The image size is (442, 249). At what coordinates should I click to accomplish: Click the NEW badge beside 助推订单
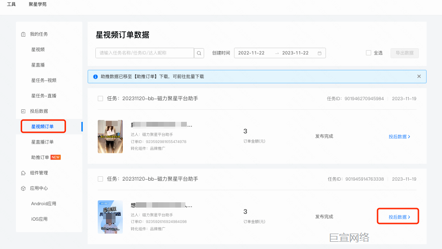click(x=55, y=157)
